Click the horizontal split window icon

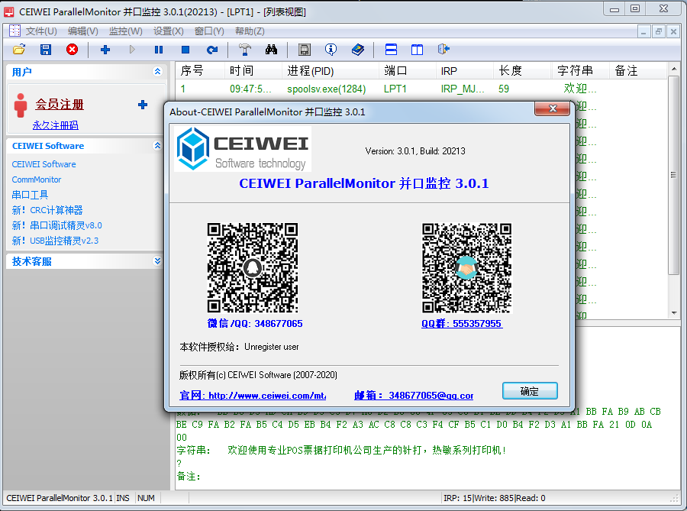tap(391, 50)
